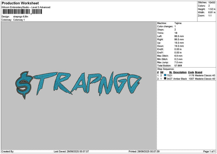
Task: Click the Colorway 1 value
Action: pyautogui.click(x=19, y=20)
